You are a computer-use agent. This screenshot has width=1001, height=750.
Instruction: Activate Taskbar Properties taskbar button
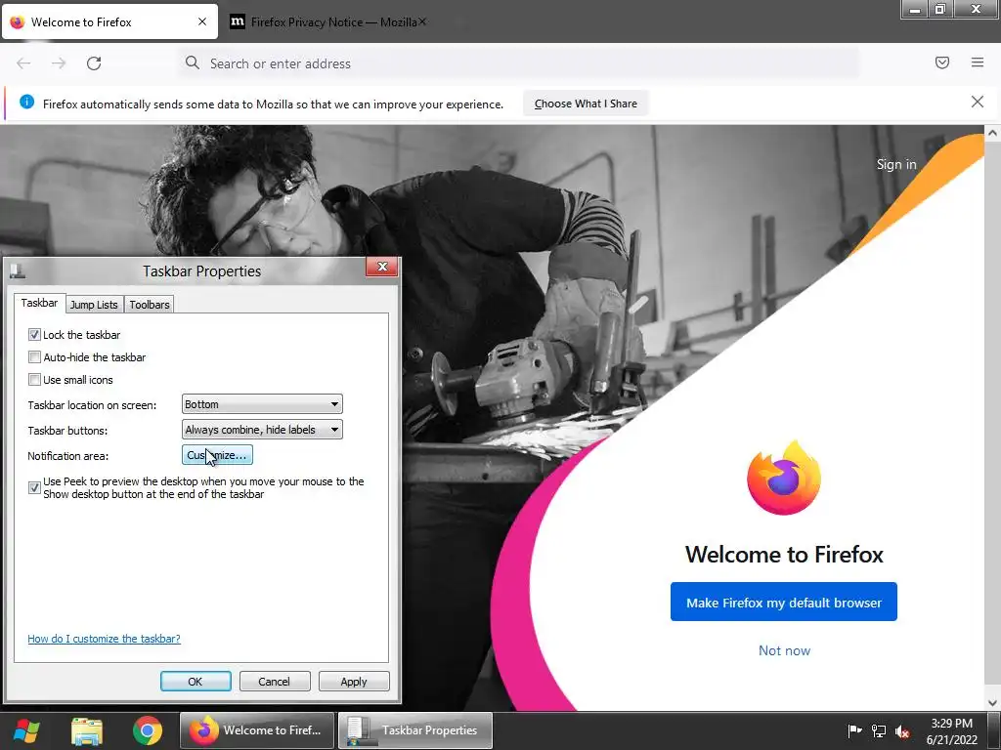[414, 730]
